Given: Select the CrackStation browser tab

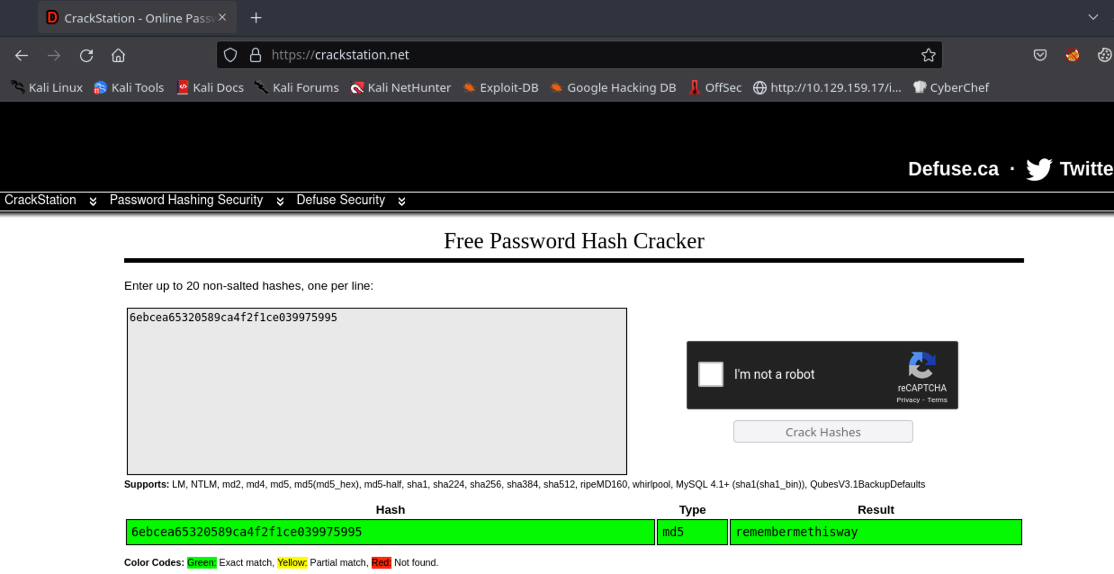Looking at the screenshot, I should pos(137,18).
